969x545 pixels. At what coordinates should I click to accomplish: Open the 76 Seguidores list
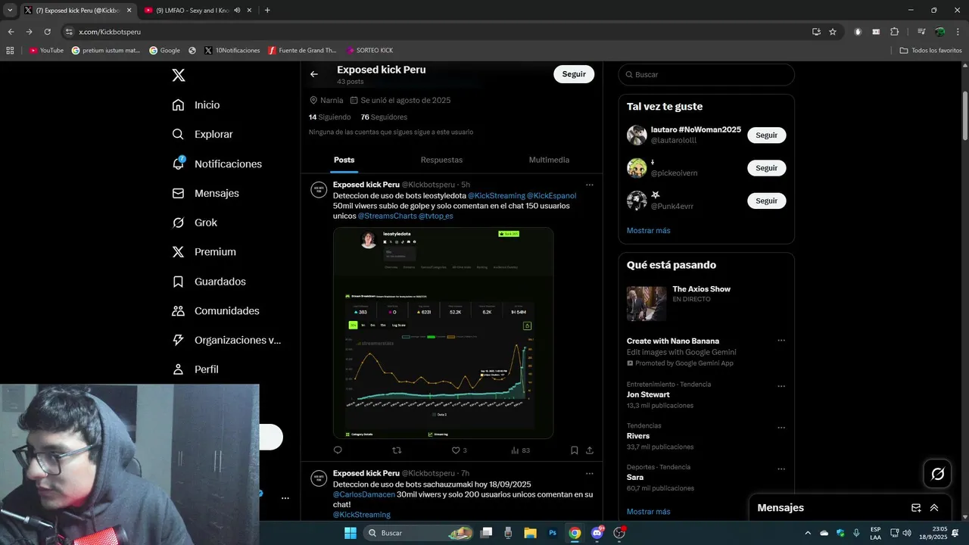pyautogui.click(x=384, y=117)
